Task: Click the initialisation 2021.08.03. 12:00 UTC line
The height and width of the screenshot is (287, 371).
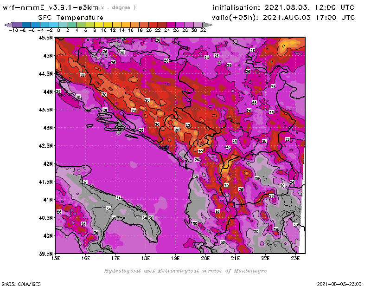Action: coord(283,7)
